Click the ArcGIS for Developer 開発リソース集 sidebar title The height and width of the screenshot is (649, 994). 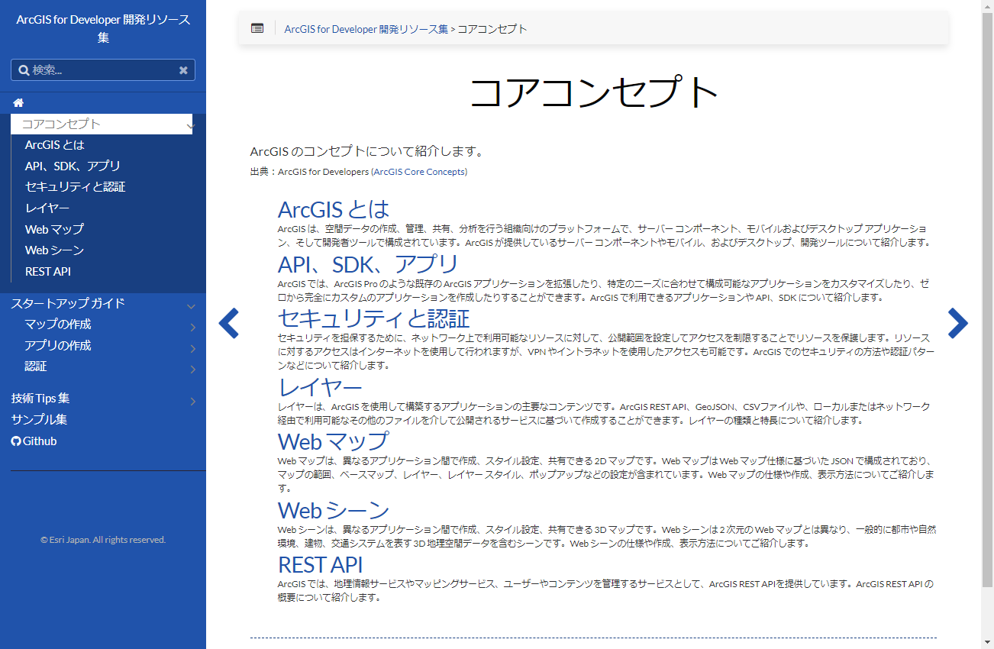pyautogui.click(x=103, y=28)
